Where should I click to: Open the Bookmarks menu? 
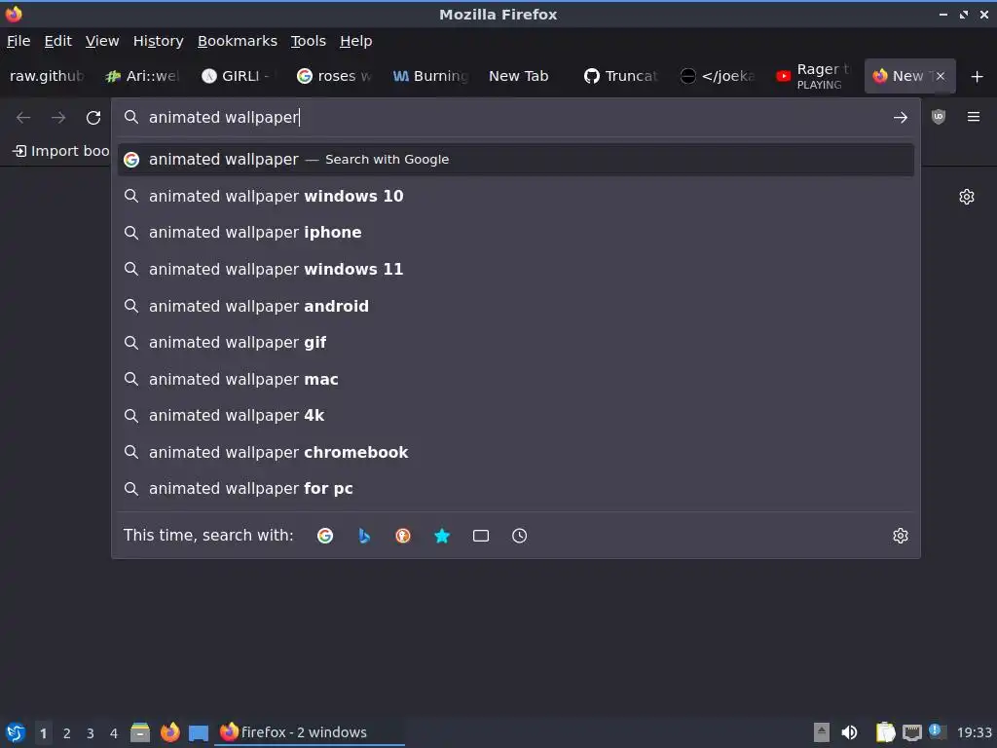[238, 41]
